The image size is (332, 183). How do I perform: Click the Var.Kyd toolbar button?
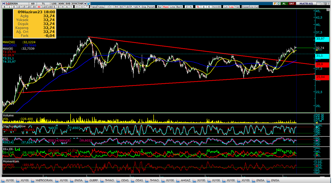pos(254,7)
